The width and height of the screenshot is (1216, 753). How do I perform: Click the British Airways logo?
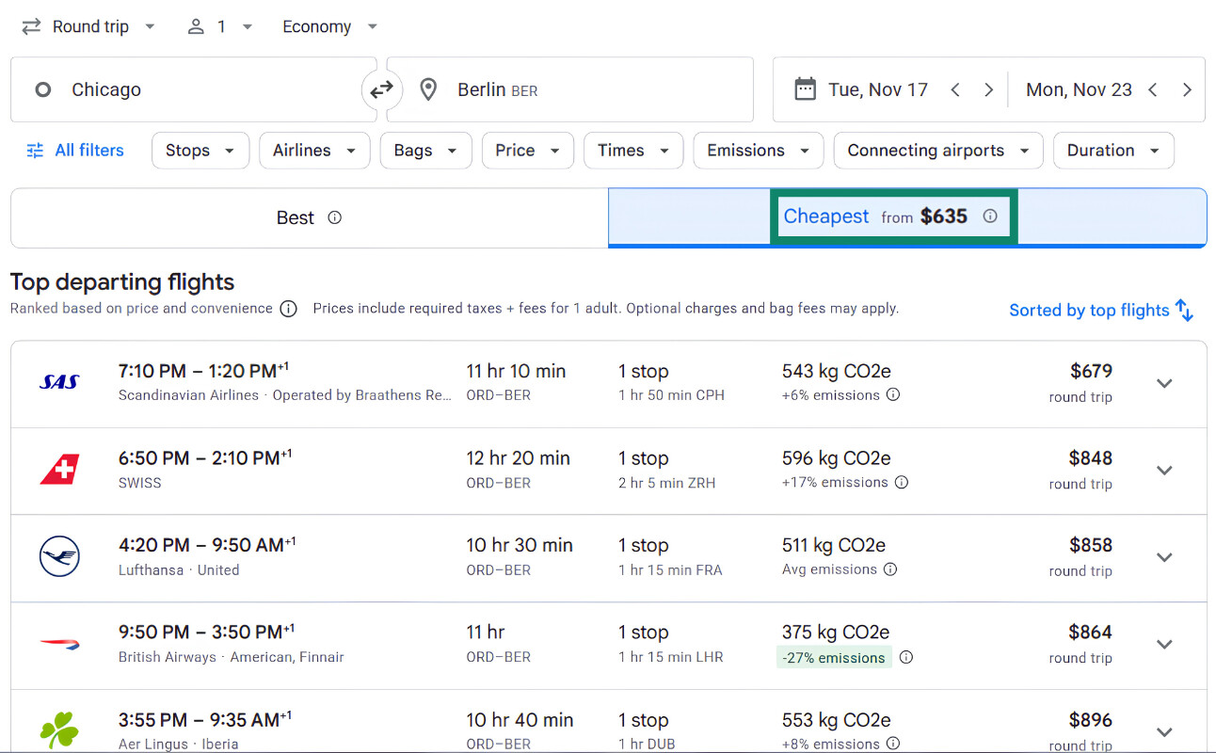(x=59, y=644)
